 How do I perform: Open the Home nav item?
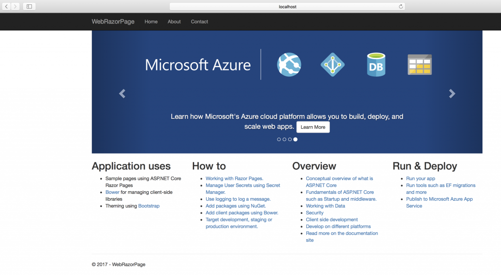[x=151, y=22]
